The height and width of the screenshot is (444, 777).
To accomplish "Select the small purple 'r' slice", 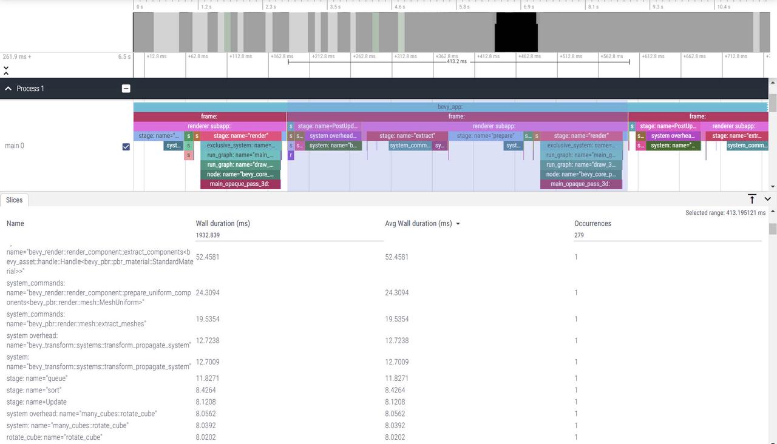I will [x=291, y=155].
